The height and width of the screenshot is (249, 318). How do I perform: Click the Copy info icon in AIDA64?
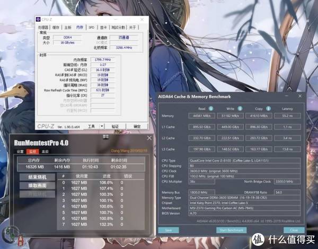click(268, 108)
